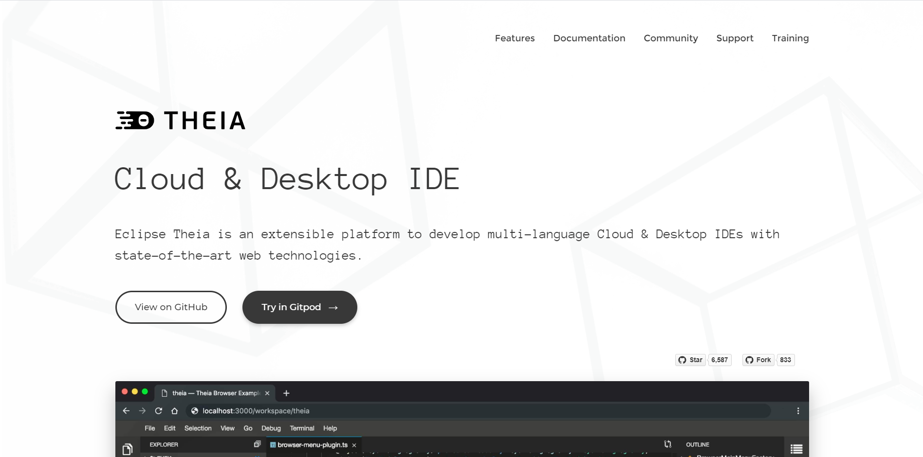Click the Theia logo
The width and height of the screenshot is (923, 457).
point(180,121)
